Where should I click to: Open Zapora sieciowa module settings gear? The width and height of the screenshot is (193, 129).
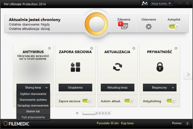pyautogui.click(x=92, y=48)
